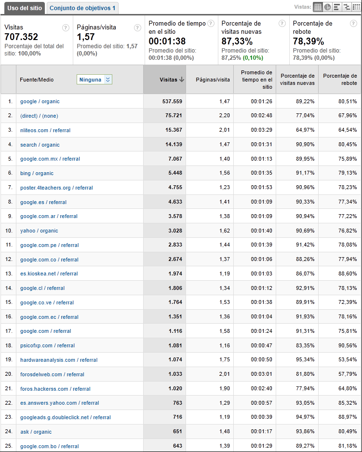The image size is (362, 452).
Task: Open the bing / organic source link
Action: click(x=37, y=173)
